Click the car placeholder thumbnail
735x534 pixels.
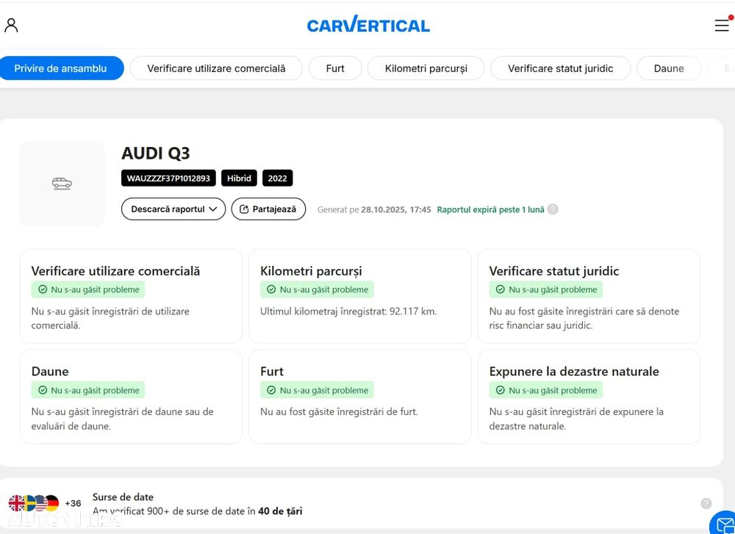point(62,183)
